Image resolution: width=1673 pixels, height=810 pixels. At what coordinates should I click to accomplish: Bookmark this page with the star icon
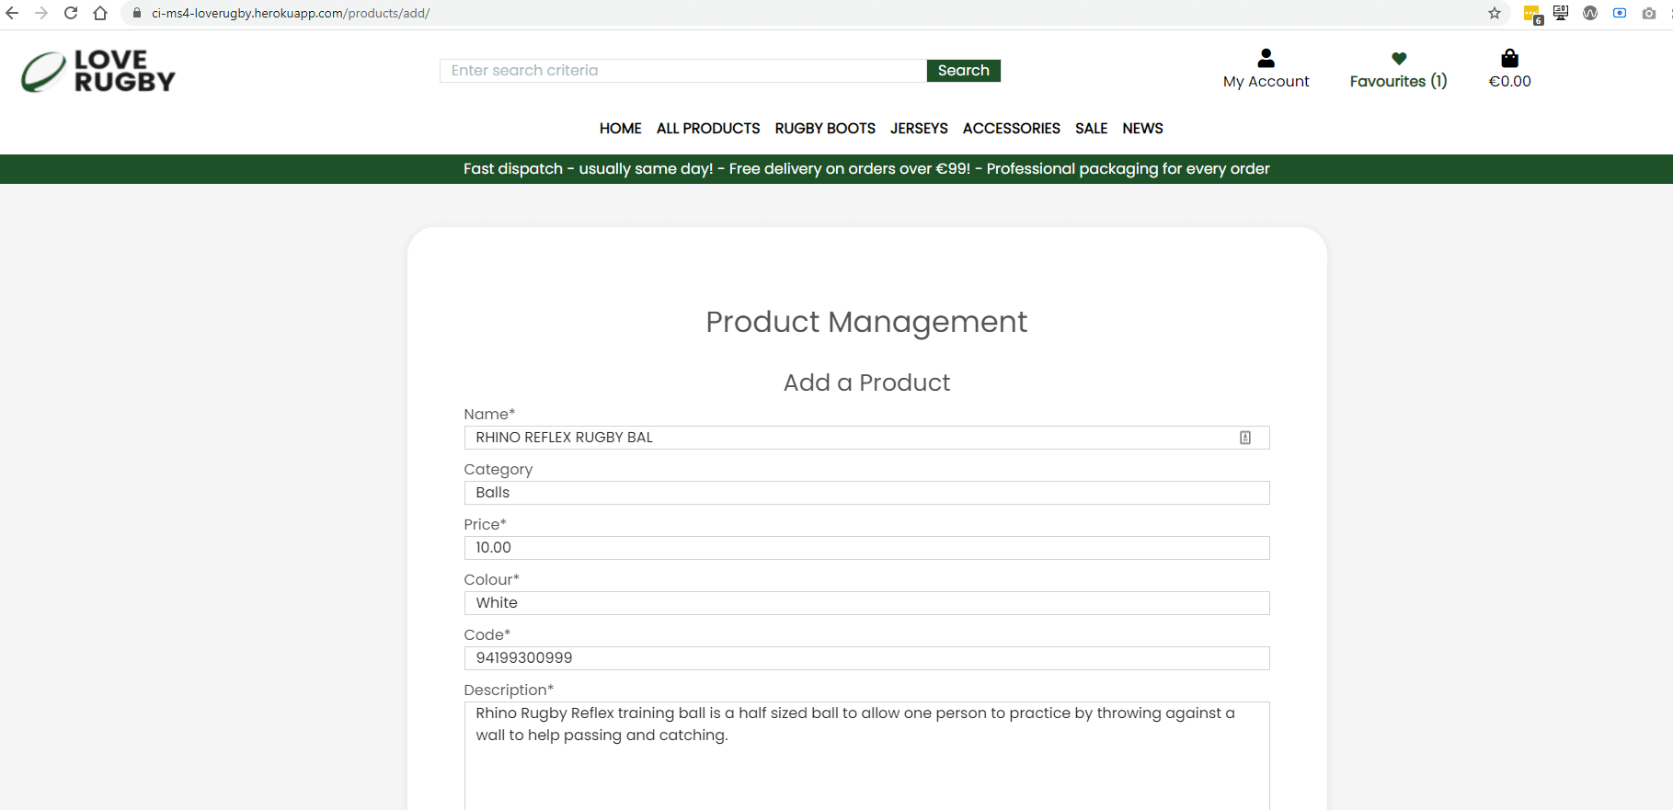pos(1495,13)
